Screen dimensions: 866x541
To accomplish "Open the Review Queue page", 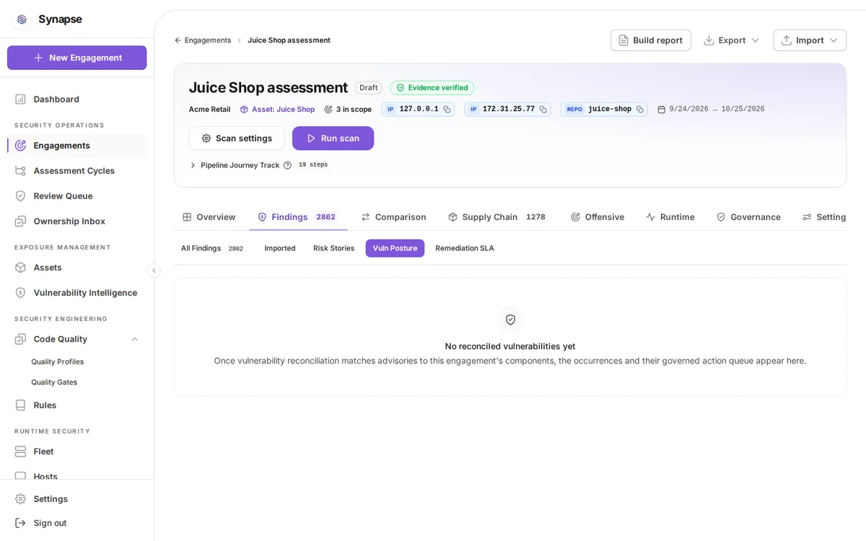I will pyautogui.click(x=76, y=195).
